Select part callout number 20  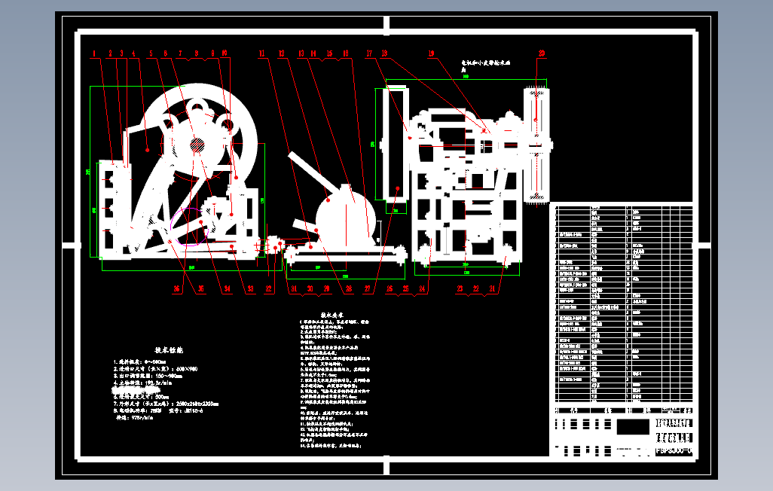[542, 53]
